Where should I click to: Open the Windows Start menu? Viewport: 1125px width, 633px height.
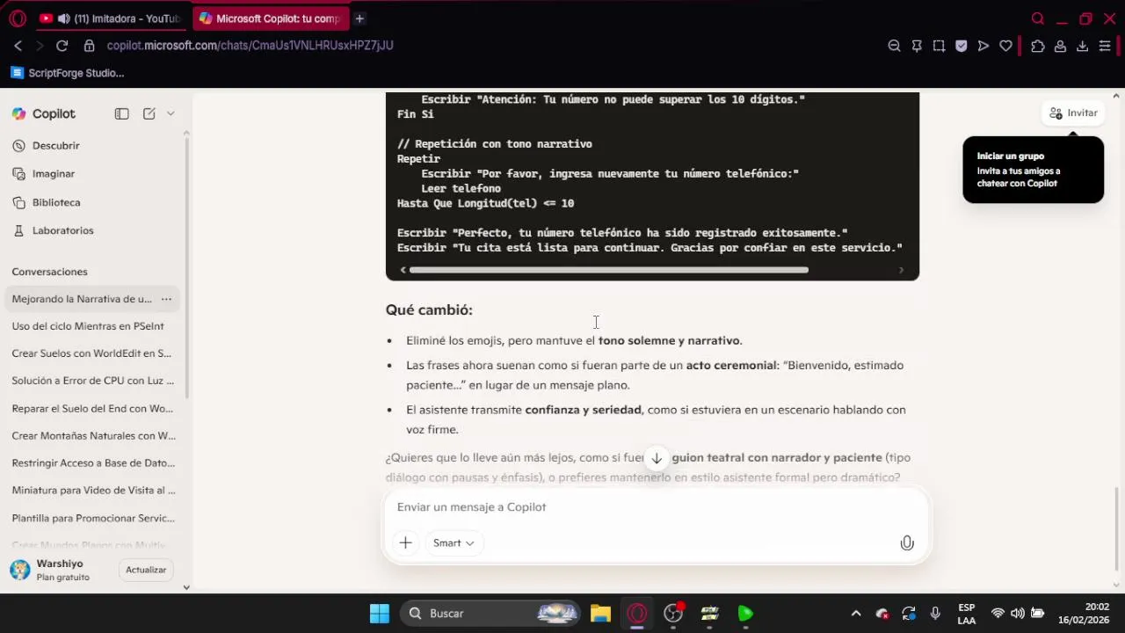pyautogui.click(x=380, y=614)
